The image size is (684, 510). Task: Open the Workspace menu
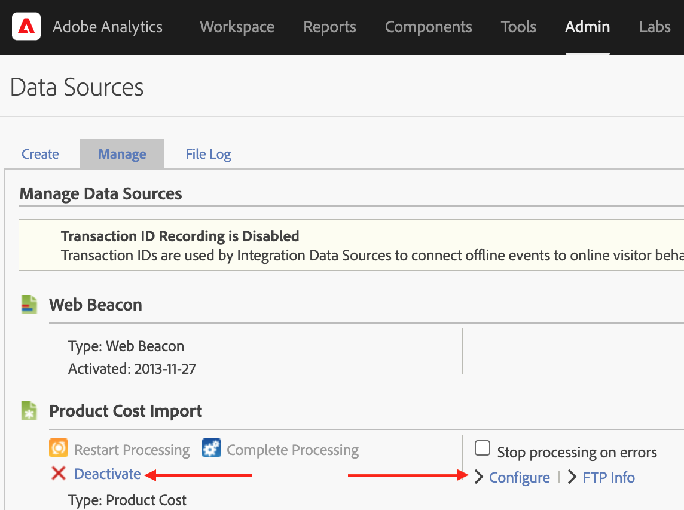[237, 27]
